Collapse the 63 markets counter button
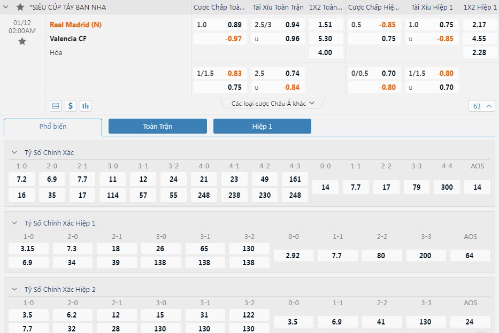This screenshot has width=499, height=333. pyautogui.click(x=482, y=106)
